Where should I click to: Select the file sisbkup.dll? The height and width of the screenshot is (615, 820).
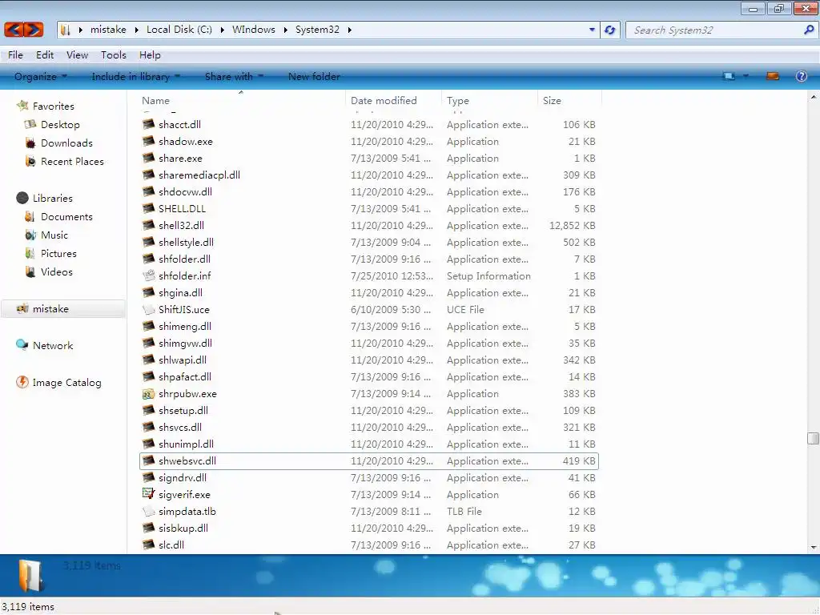368,529
